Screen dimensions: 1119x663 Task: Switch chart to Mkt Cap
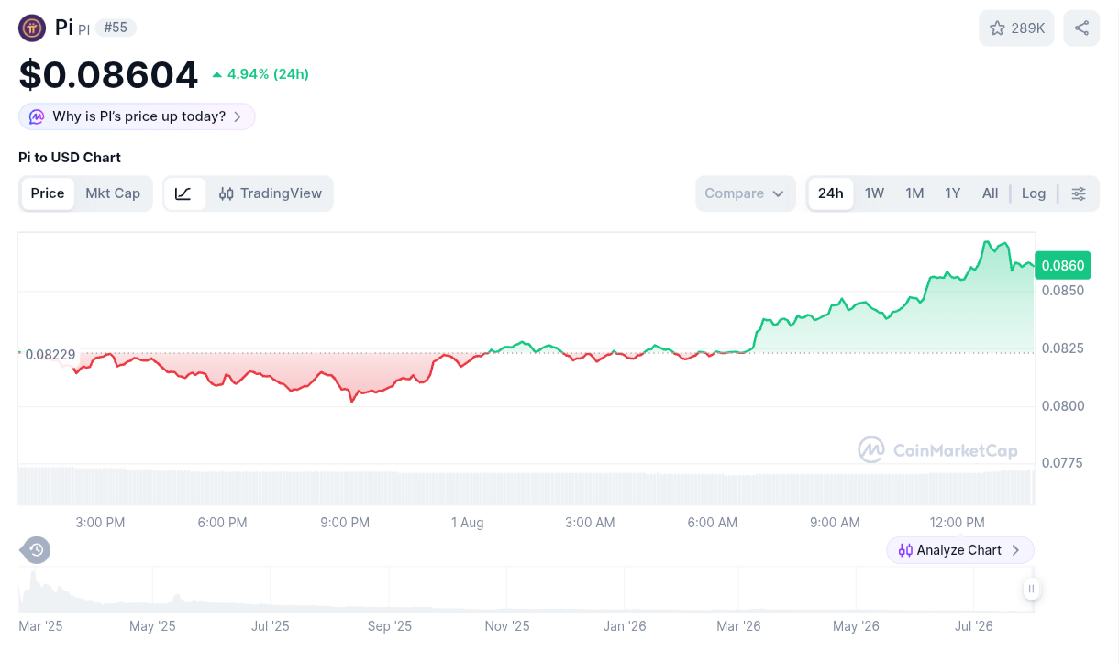click(x=113, y=193)
